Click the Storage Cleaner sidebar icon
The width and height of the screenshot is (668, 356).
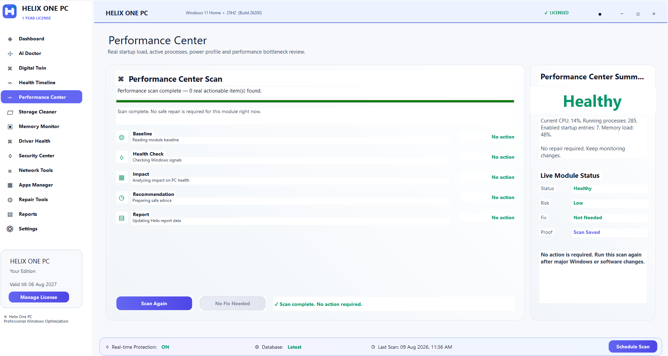coord(10,112)
